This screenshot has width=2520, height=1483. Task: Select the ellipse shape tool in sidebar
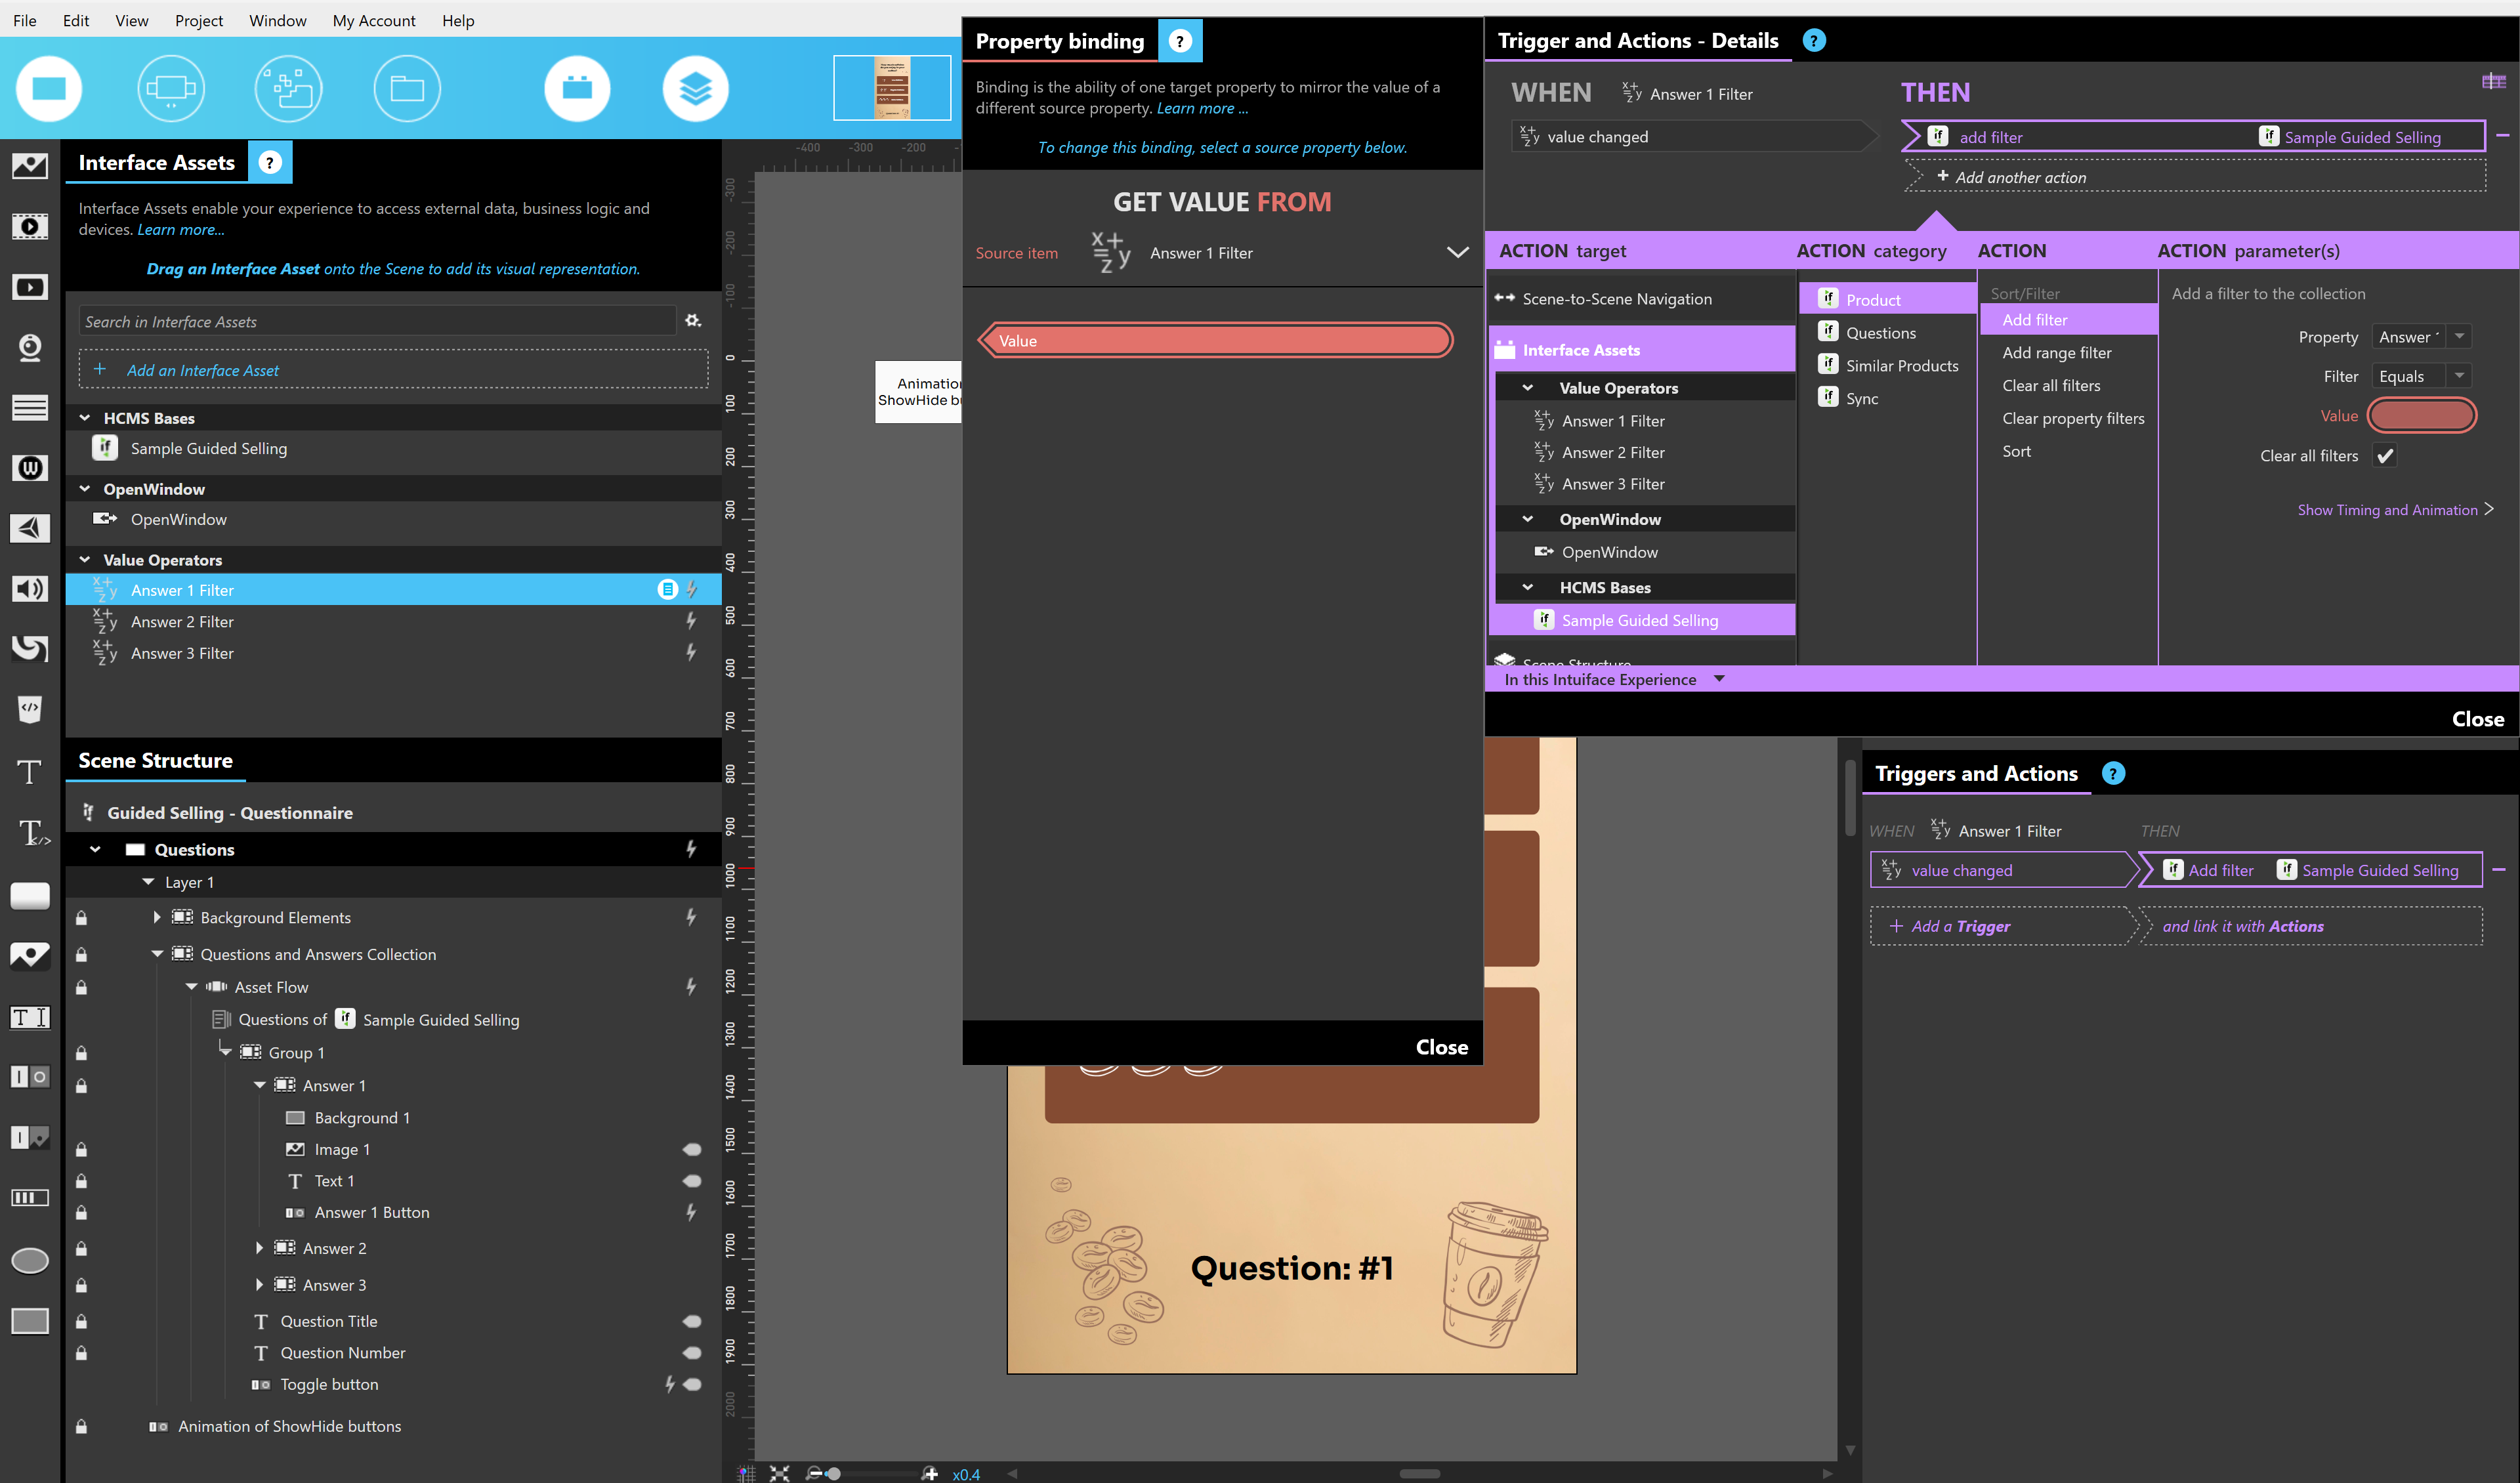(x=30, y=1261)
